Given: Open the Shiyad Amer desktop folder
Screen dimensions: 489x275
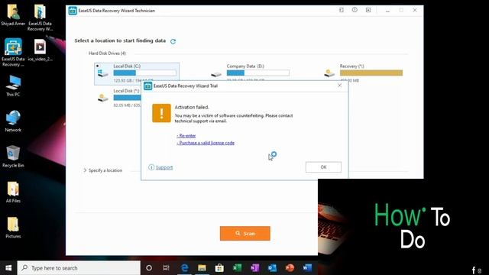Looking at the screenshot, I should tap(13, 15).
